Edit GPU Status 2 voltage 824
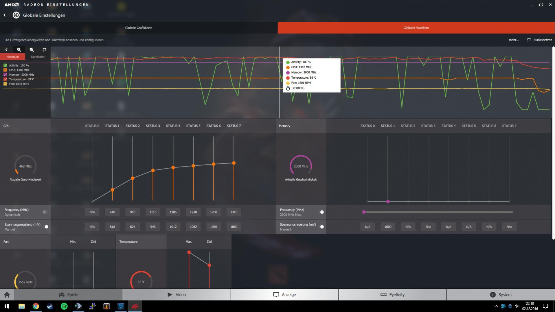This screenshot has width=555, height=312. click(x=133, y=227)
